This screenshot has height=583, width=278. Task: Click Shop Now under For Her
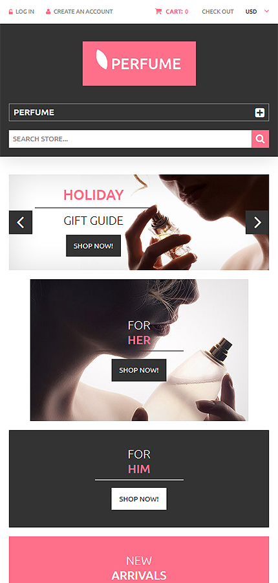(x=139, y=371)
